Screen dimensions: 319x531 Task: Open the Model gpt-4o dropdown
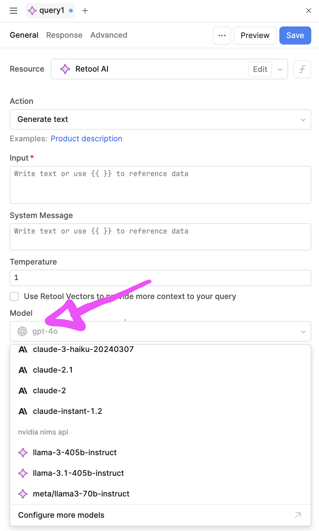(x=160, y=331)
